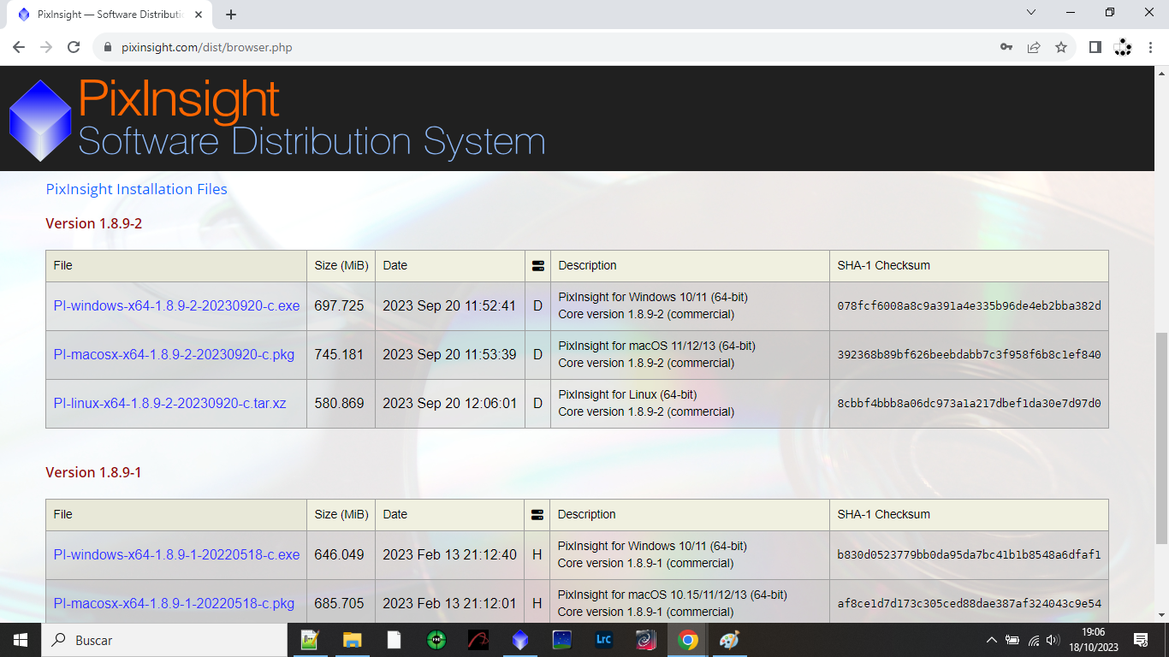
Task: Click the PixInsight cube logo
Action: 39,120
